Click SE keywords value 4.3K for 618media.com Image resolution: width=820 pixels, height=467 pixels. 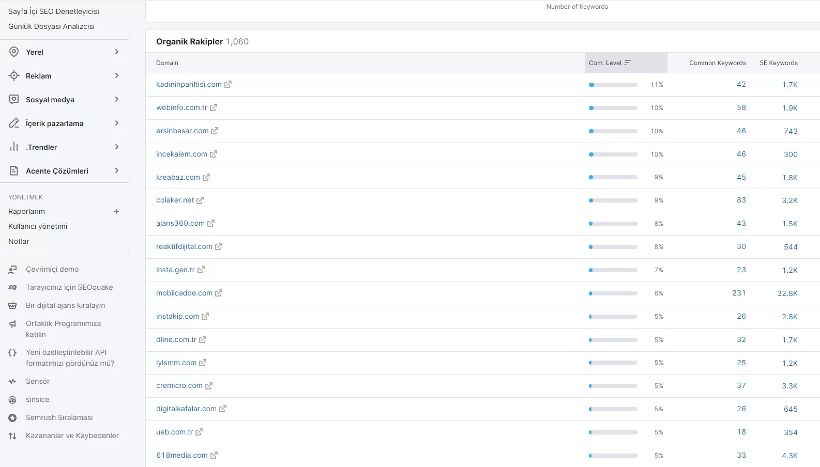point(789,456)
